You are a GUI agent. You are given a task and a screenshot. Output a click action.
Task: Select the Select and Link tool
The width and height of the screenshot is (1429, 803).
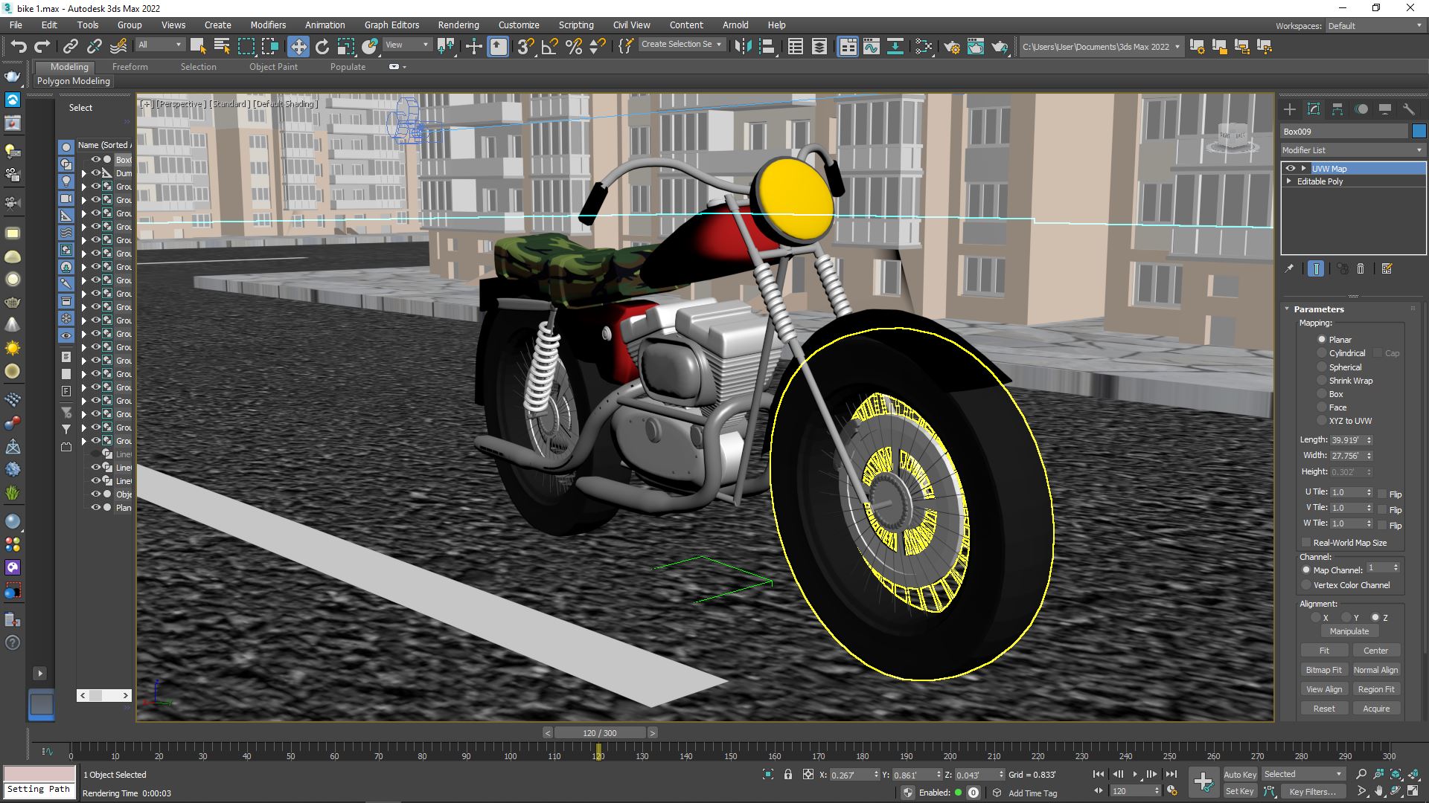(x=70, y=47)
